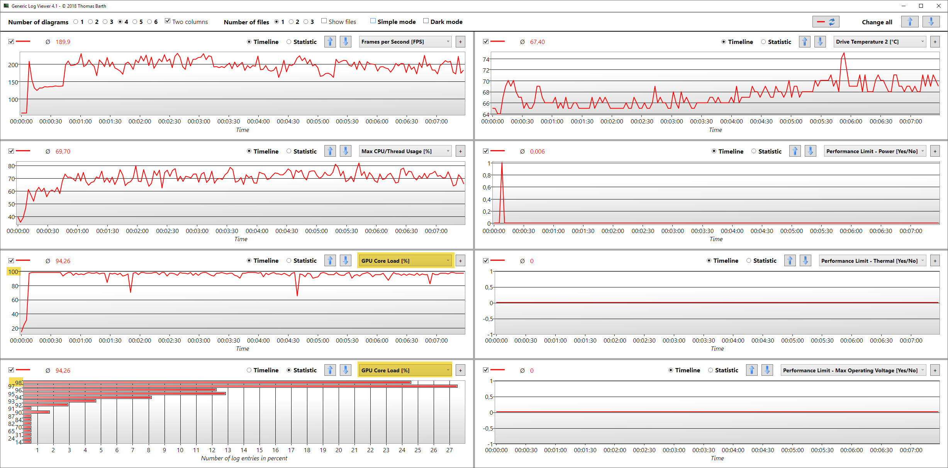Click up arrow in Frames per Second panel
The height and width of the screenshot is (468, 948).
tap(330, 42)
